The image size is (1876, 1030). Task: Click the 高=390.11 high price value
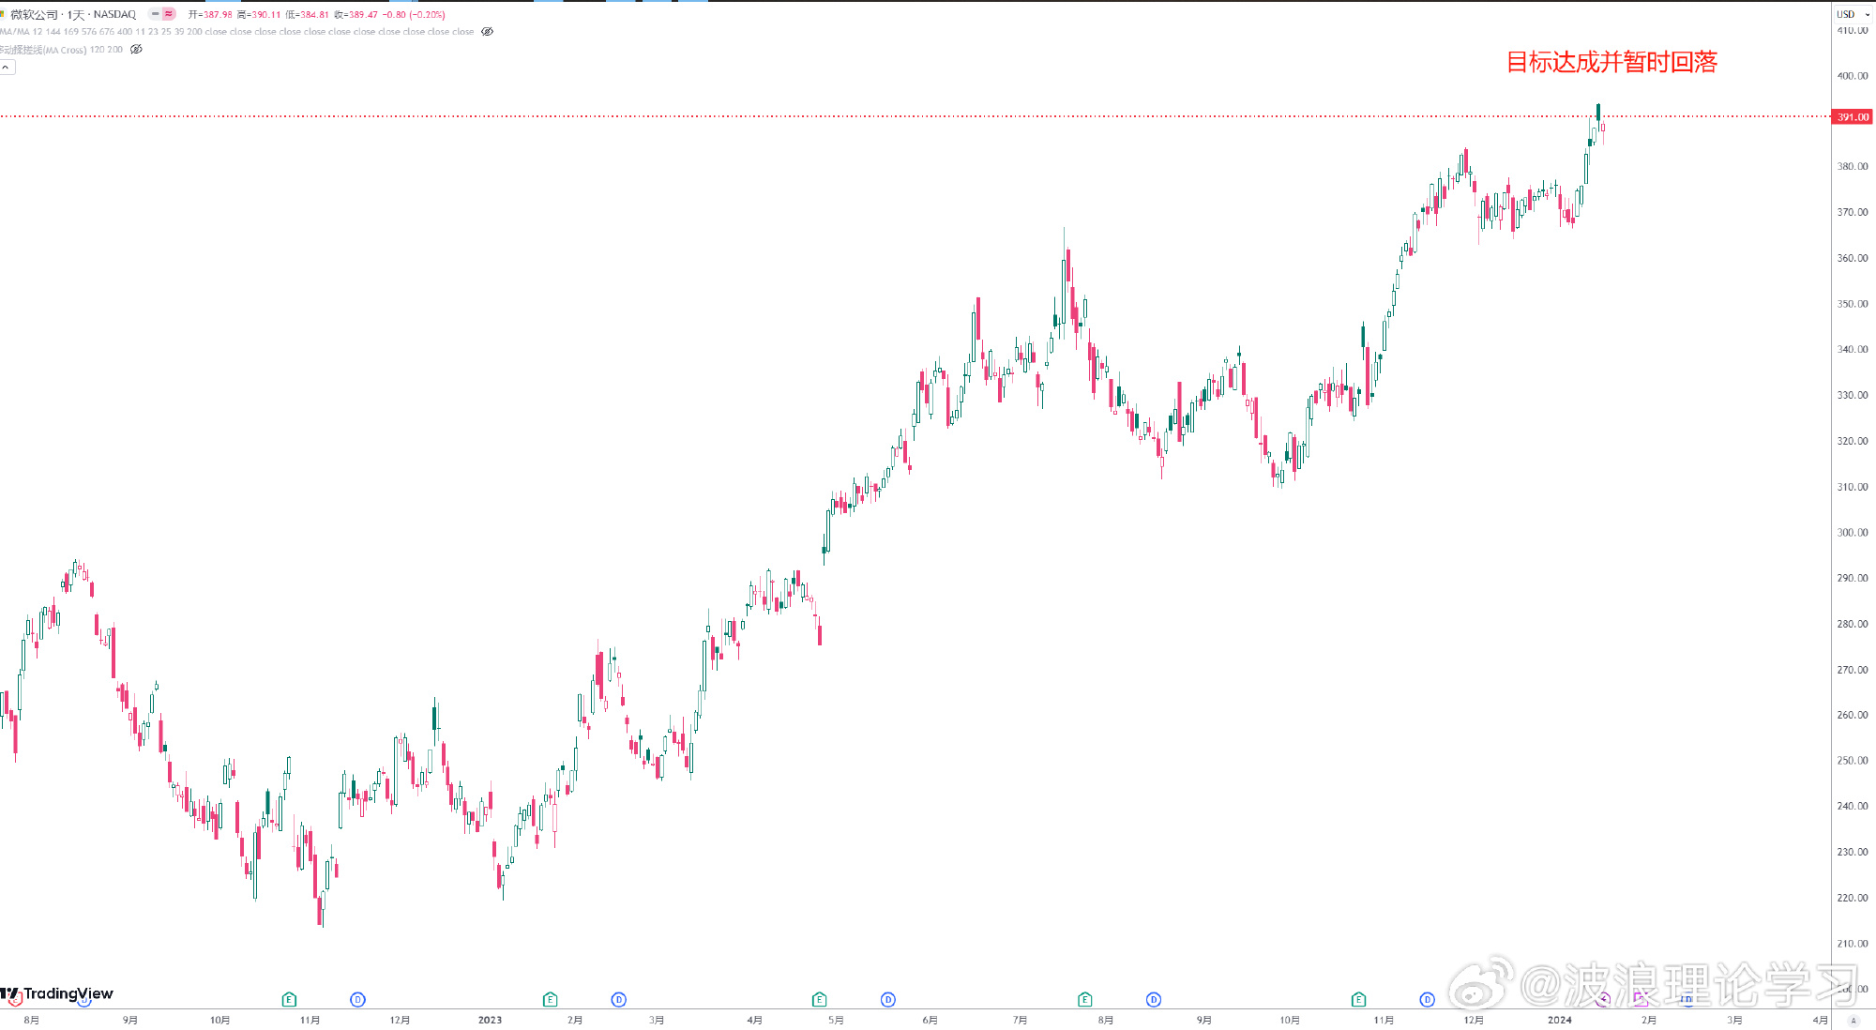click(x=259, y=14)
